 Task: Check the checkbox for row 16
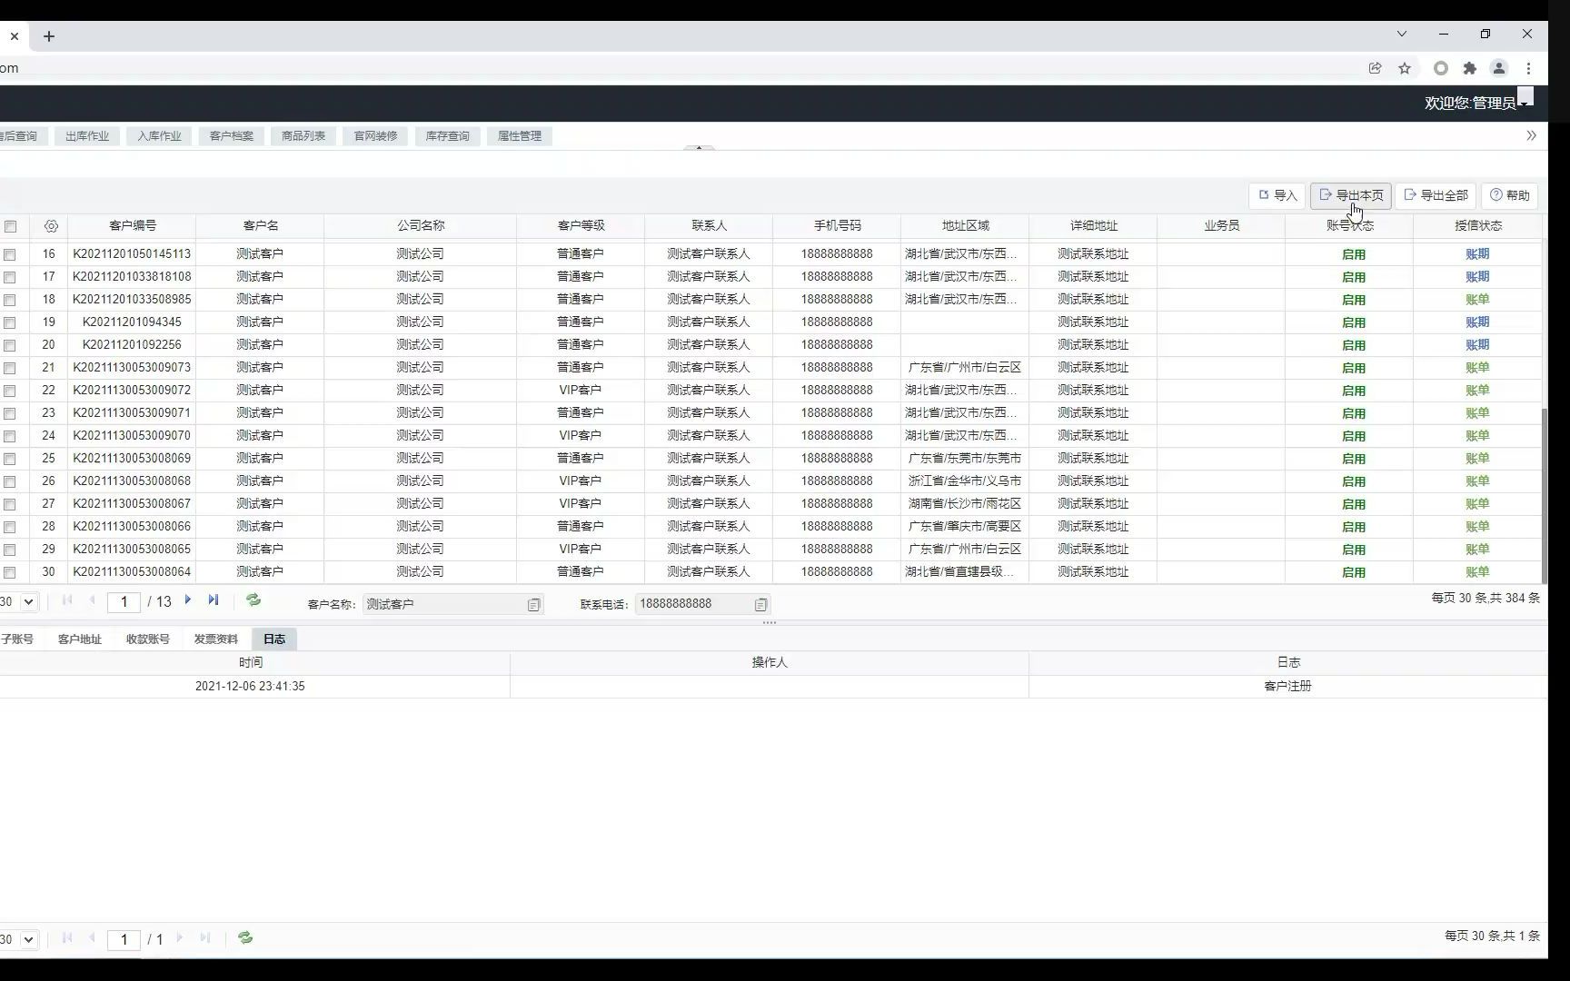point(10,254)
